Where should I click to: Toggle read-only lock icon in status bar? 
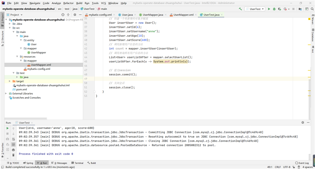pyautogui.click(x=294, y=167)
